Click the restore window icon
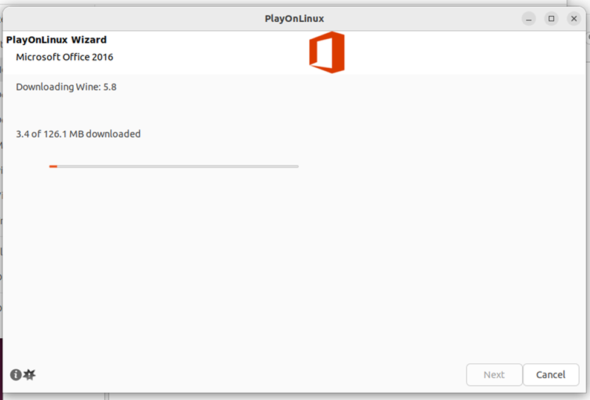This screenshot has height=400, width=590. (551, 18)
